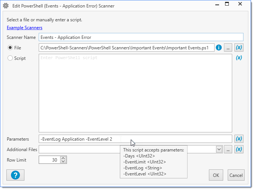Click the -EventLevel <UInt32> tooltip line

pyautogui.click(x=145, y=174)
